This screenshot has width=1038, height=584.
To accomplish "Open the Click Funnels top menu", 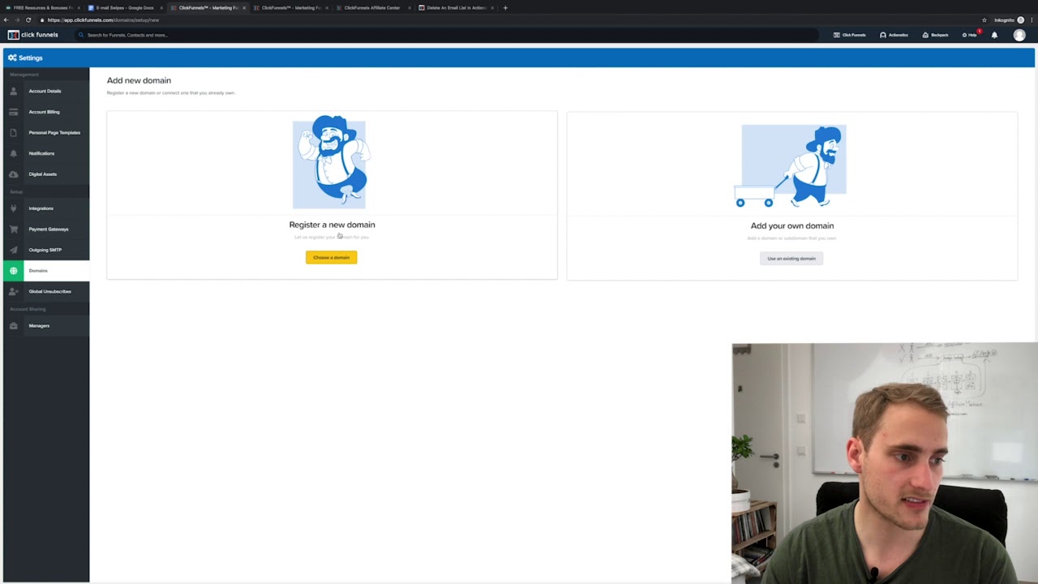I will pos(850,35).
